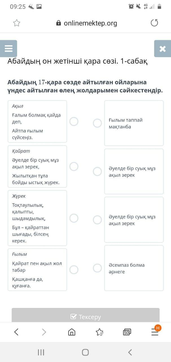Bookmark page with the star icon
Image resolution: width=171 pixels, height=362 pixels.
point(17,23)
